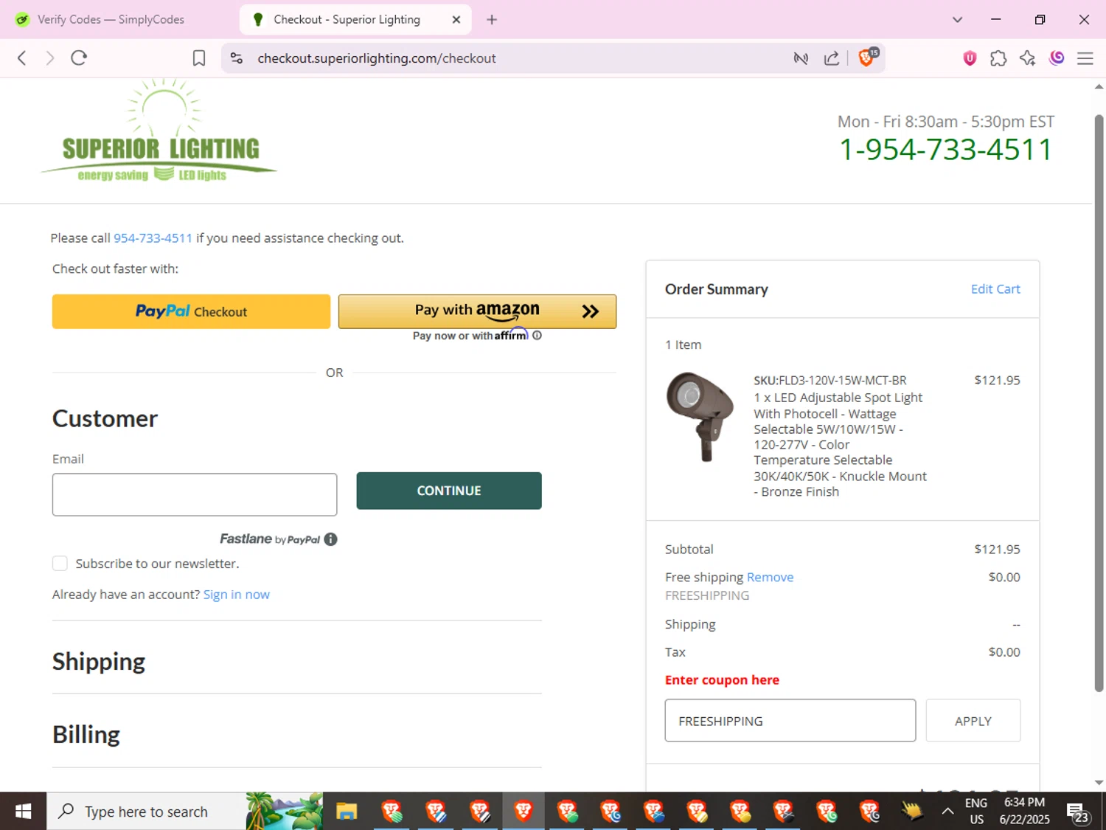
Task: Click the 954-733-4511 assistance phone link
Action: 153,238
